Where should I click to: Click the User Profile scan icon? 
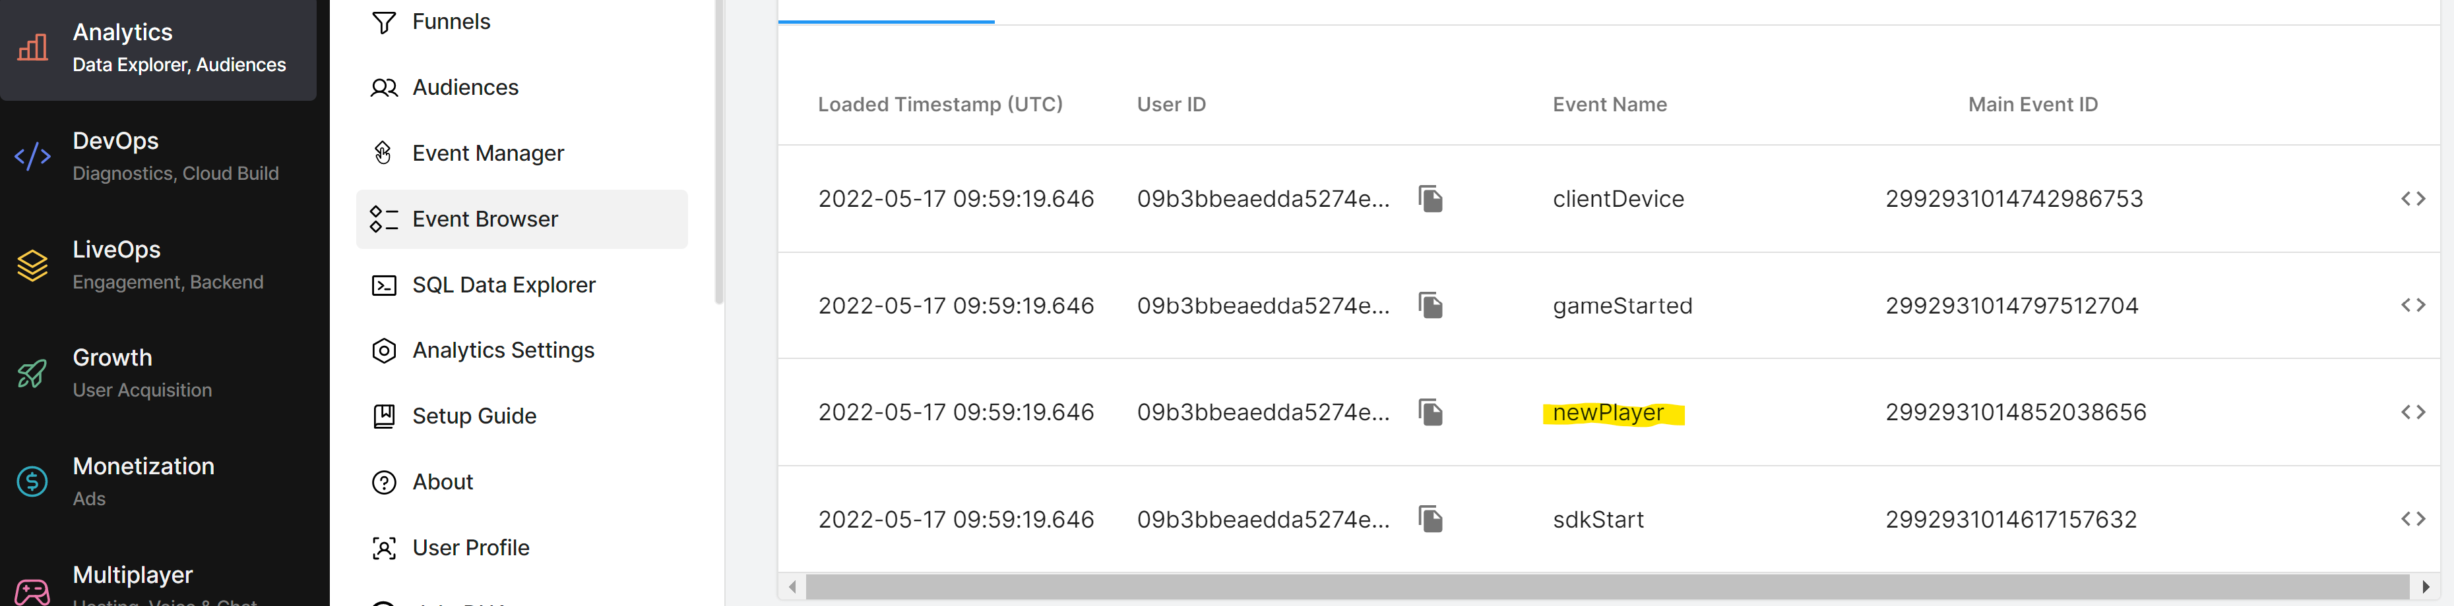point(384,548)
